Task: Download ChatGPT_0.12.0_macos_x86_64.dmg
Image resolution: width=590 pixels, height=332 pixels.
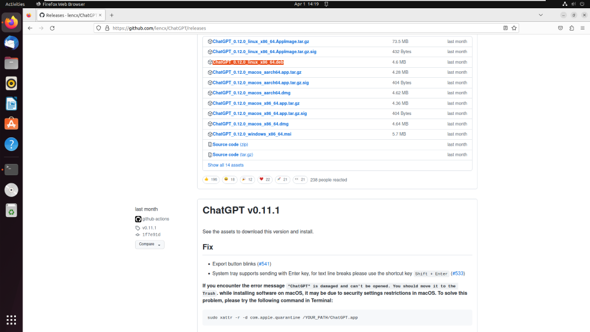Action: tap(251, 124)
